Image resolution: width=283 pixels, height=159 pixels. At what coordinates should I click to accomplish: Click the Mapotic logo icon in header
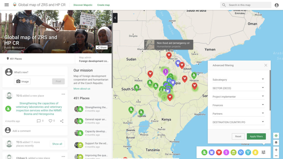pyautogui.click(x=15, y=5)
